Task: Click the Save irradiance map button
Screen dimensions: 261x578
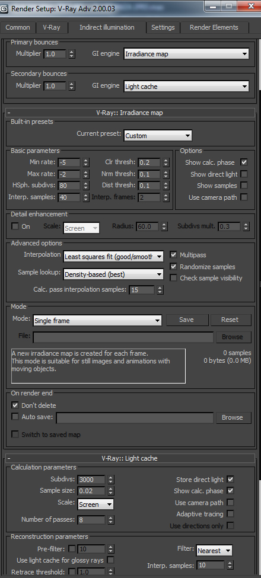Action: pyautogui.click(x=187, y=320)
